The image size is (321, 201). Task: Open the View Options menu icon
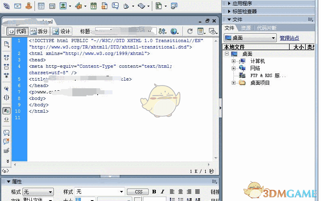tap(201, 31)
